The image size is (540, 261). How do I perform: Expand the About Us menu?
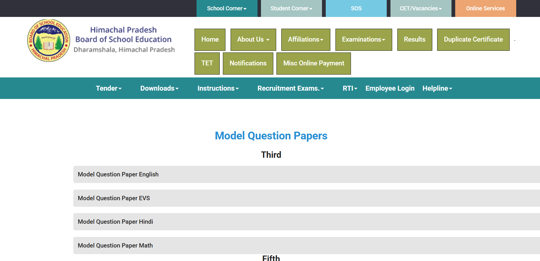[x=253, y=40]
